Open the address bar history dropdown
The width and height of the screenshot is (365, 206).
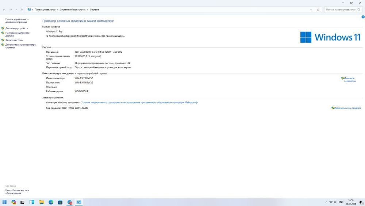tap(311, 10)
